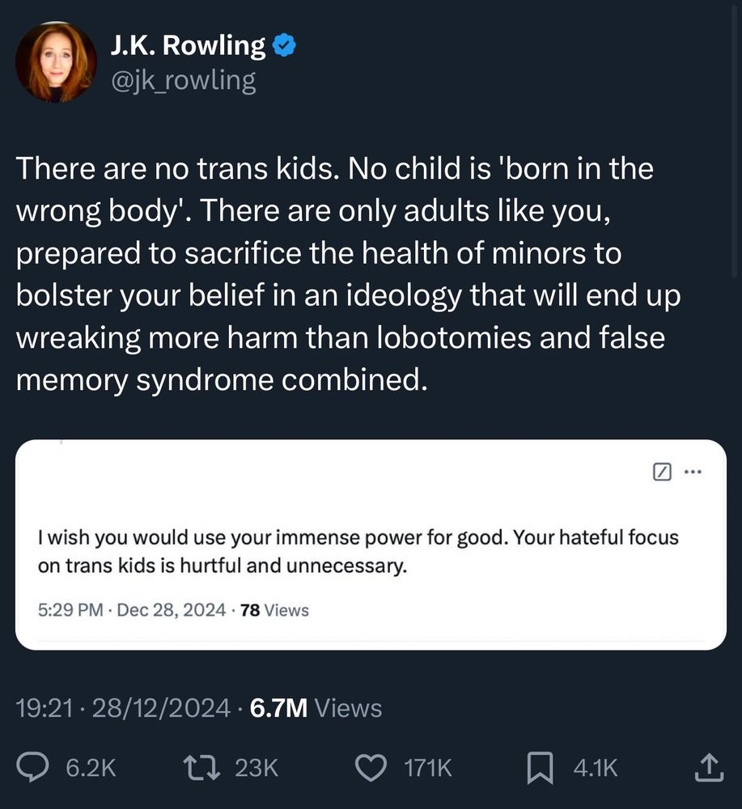Click the Grok slash icon in quoted tweet
The width and height of the screenshot is (742, 809).
pyautogui.click(x=662, y=472)
